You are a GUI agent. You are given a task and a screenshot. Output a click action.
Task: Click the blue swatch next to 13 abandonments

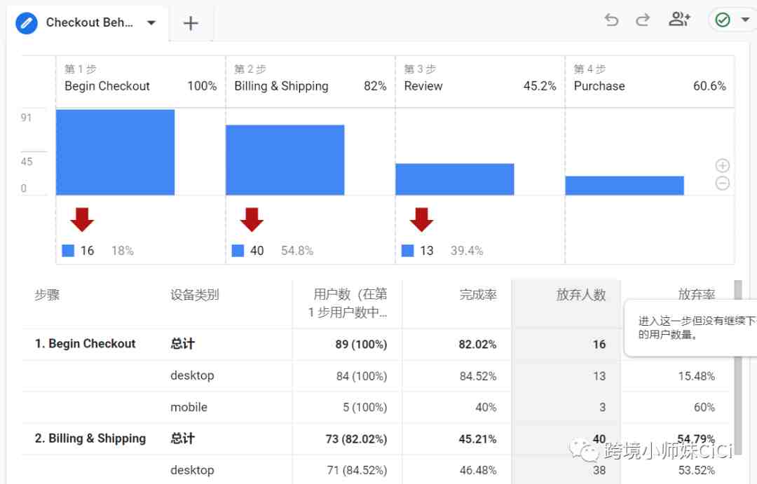(x=408, y=251)
